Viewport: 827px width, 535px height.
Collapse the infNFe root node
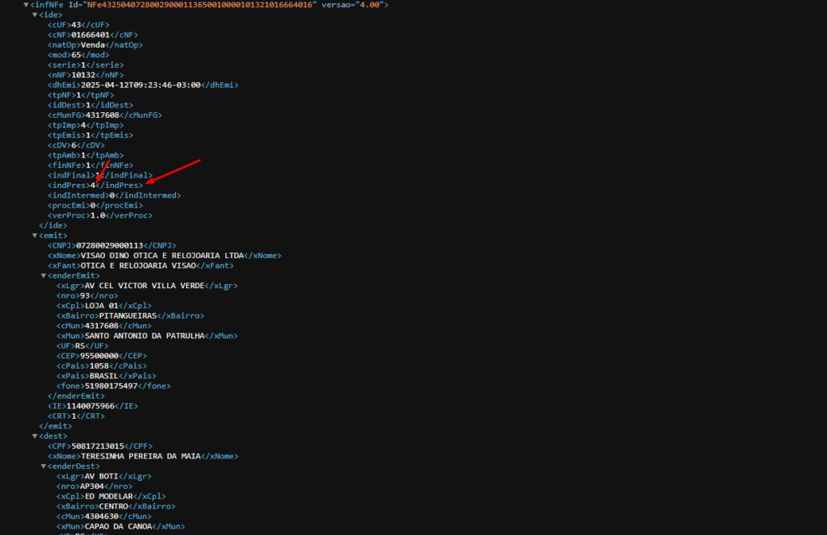(26, 5)
